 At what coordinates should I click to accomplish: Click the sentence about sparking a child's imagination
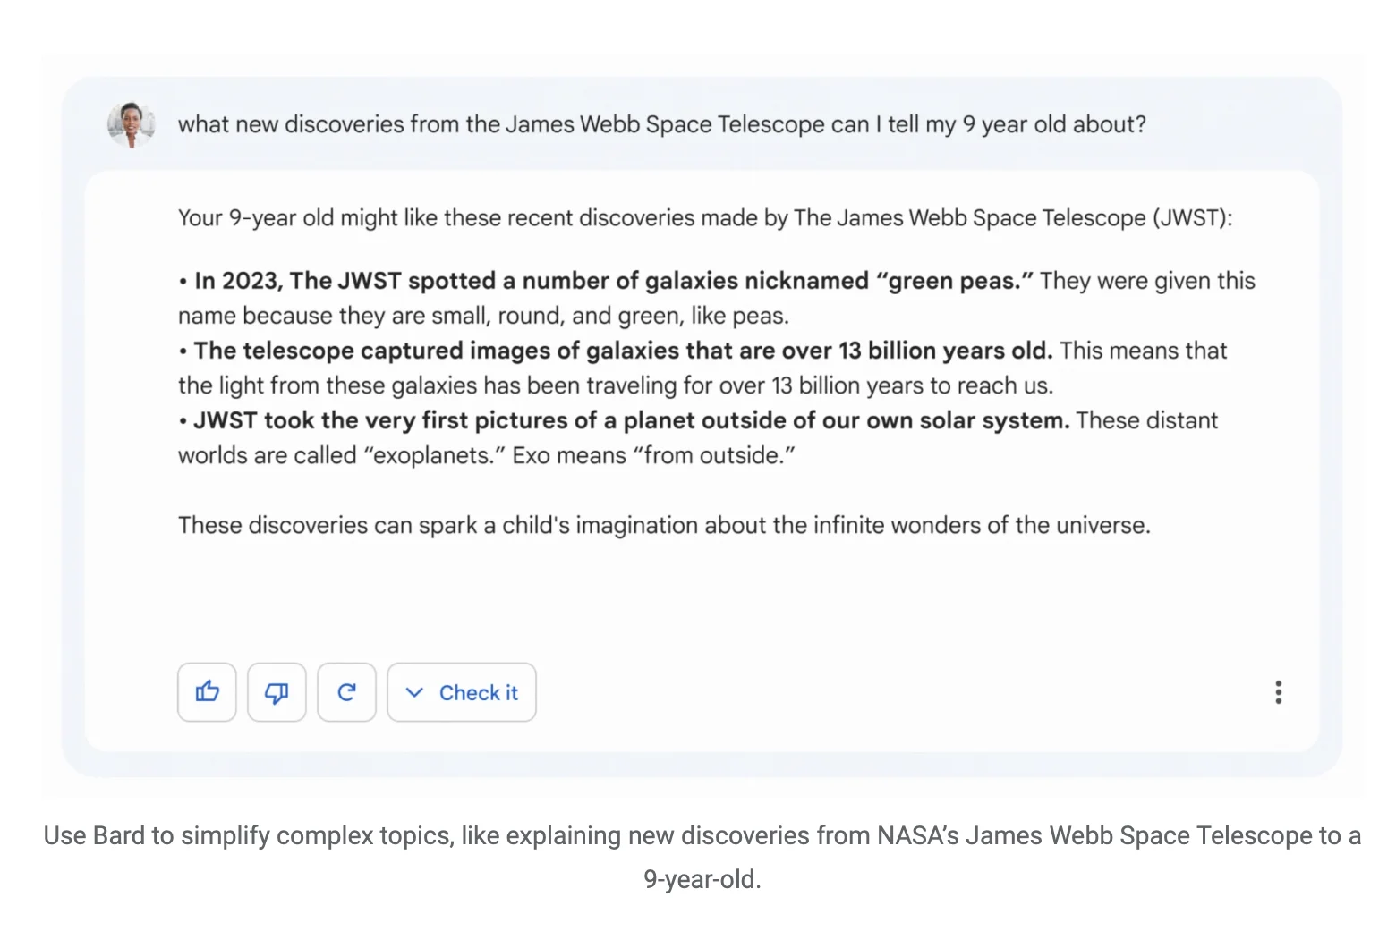664,525
